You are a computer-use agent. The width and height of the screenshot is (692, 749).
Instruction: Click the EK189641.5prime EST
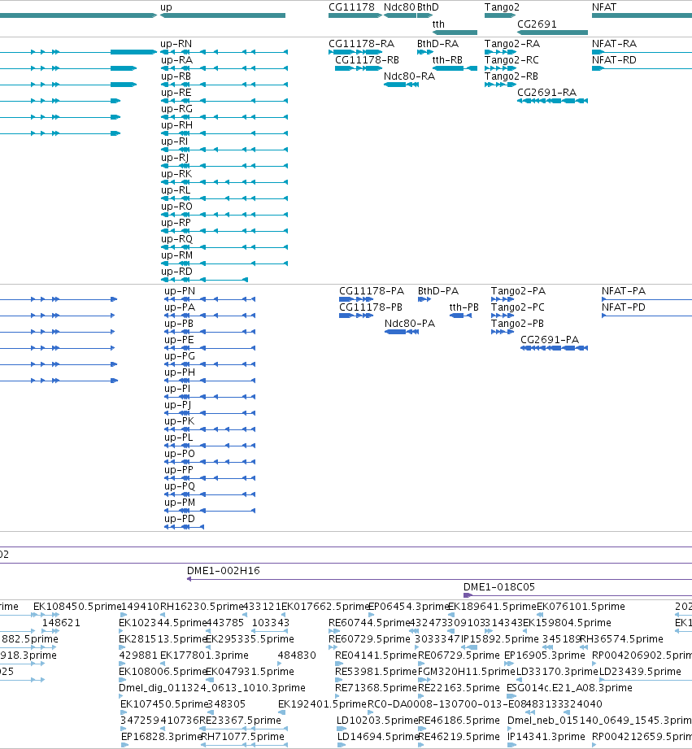pos(493,607)
